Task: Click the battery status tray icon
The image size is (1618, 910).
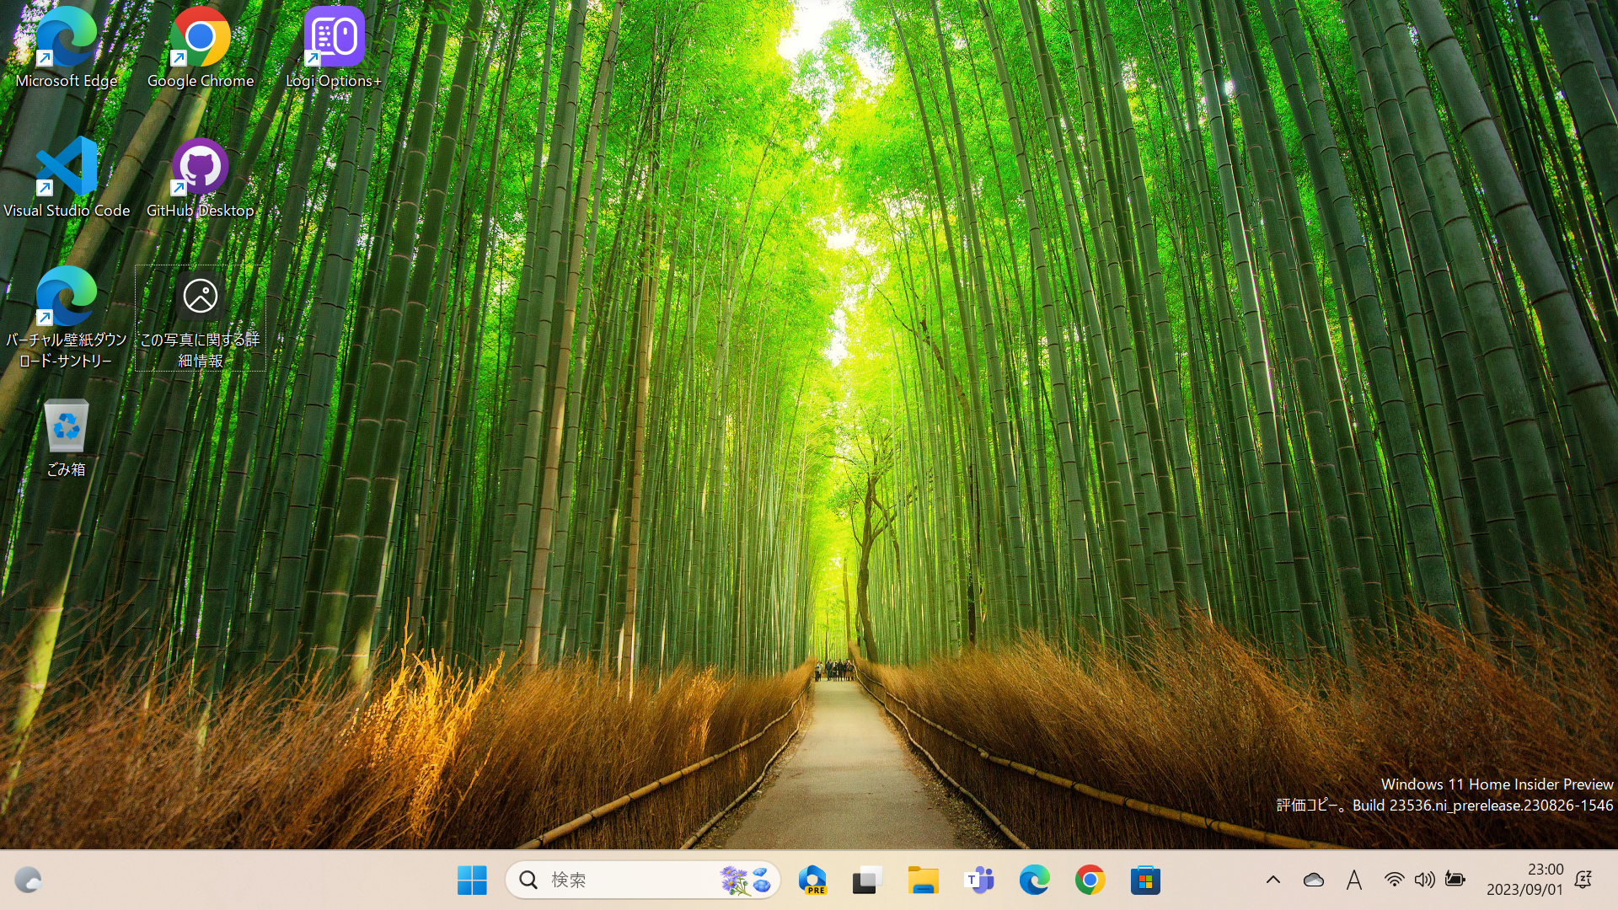Action: click(x=1455, y=880)
